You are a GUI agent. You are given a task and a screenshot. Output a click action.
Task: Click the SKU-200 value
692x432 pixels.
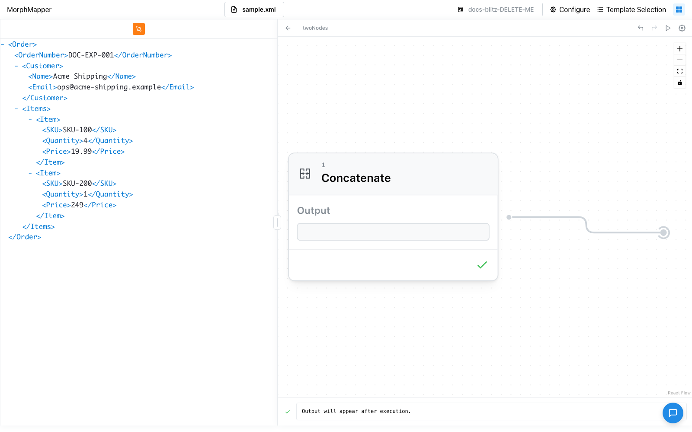click(x=77, y=184)
